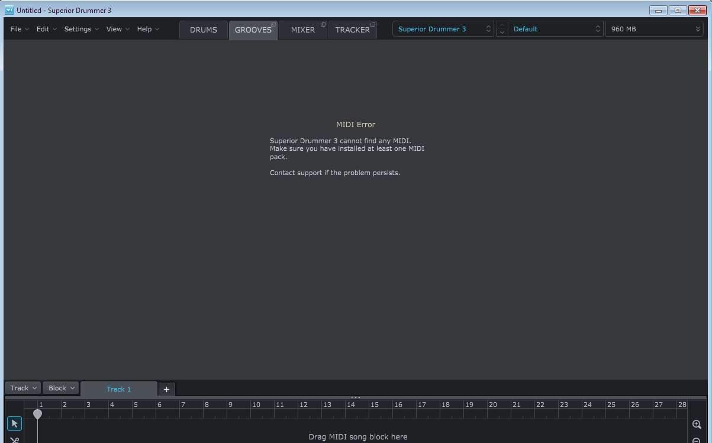The width and height of the screenshot is (712, 443).
Task: Click the song track resize handle dots
Action: pos(356,397)
